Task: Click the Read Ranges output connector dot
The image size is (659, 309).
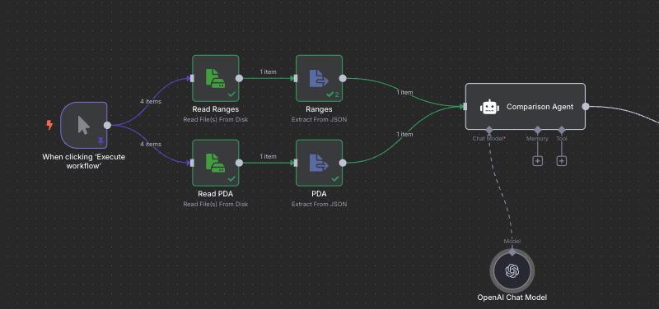Action: 239,78
